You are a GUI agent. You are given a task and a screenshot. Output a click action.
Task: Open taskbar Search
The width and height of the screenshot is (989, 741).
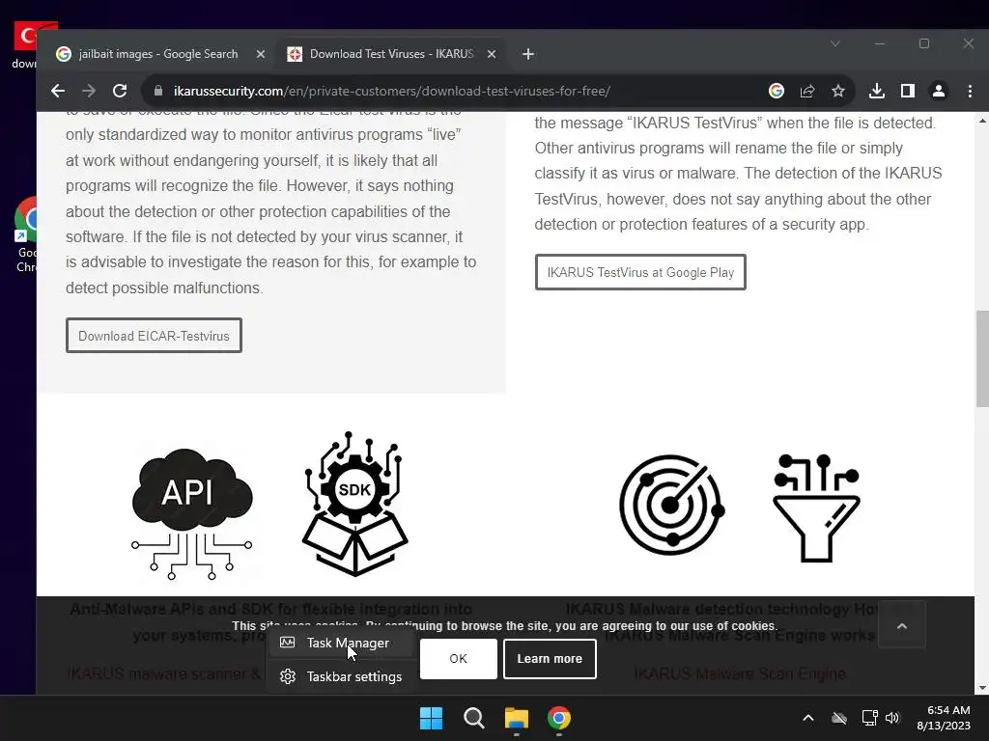[473, 718]
